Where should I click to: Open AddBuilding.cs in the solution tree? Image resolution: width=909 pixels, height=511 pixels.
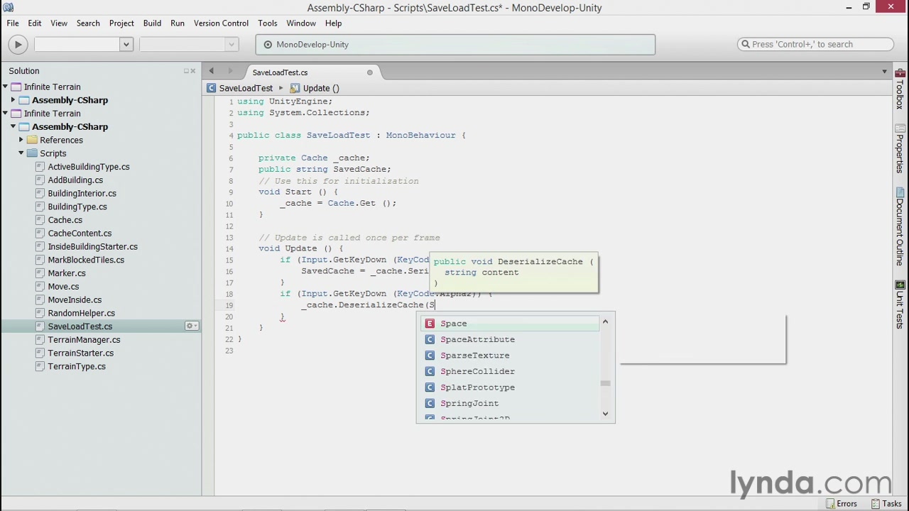click(x=75, y=180)
